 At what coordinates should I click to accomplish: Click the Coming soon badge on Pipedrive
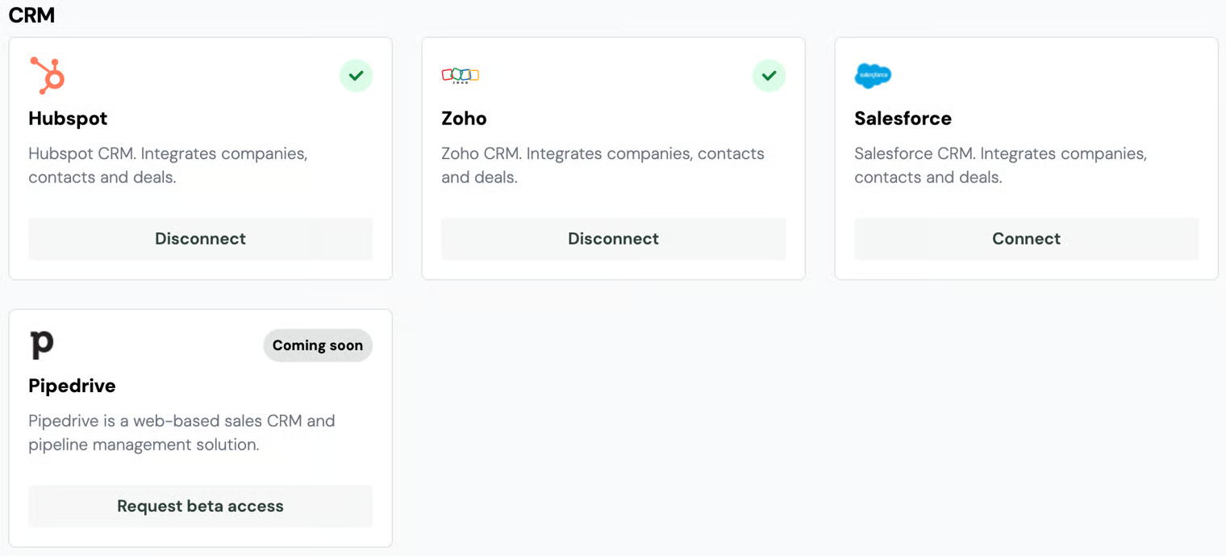(318, 345)
